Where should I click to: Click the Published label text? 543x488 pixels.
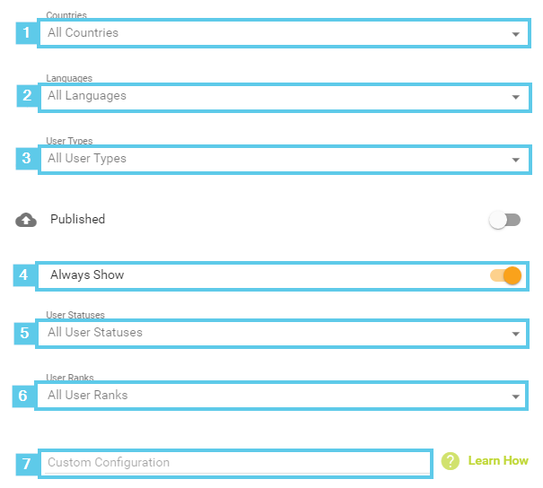77,220
